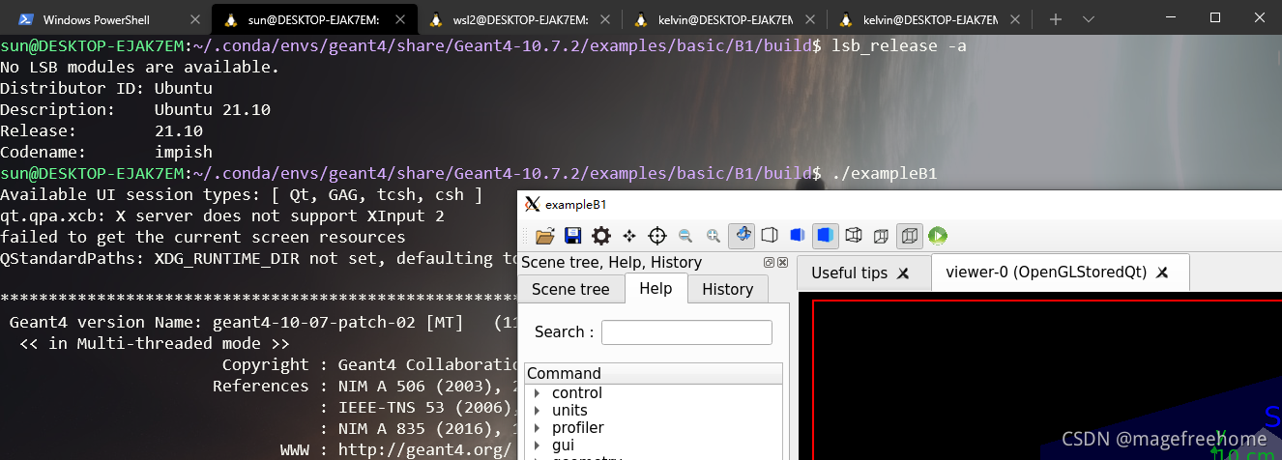1282x460 pixels.
Task: Toggle the Rotate tool in exampleB1 toolbar
Action: [x=743, y=235]
